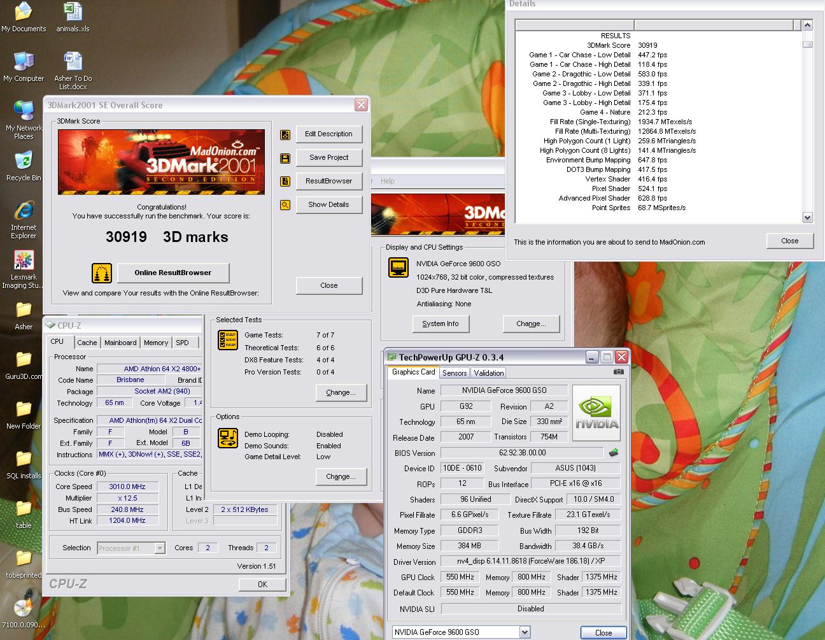Open the Recycle Bin icon
Screen dimensions: 825x640
[x=24, y=166]
